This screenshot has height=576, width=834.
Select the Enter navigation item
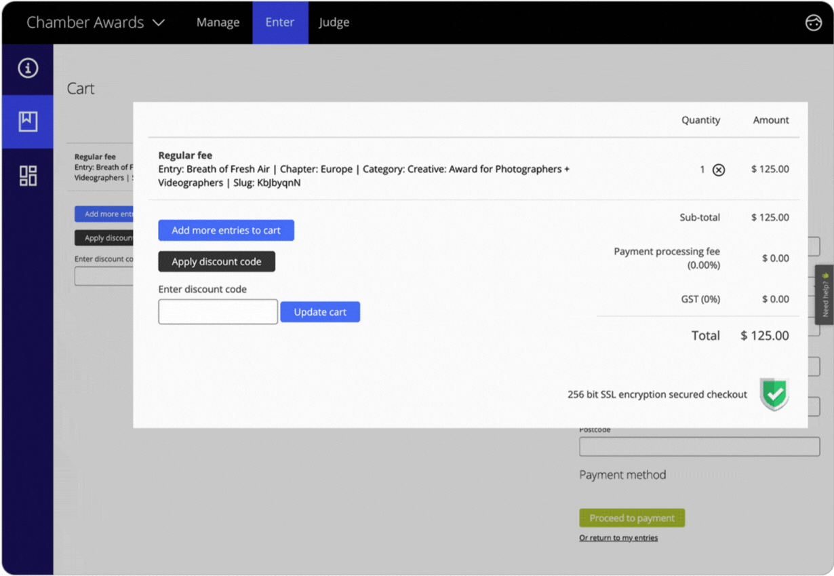[x=280, y=22]
